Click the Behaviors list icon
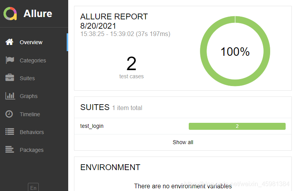The image size is (293, 191). (10, 132)
